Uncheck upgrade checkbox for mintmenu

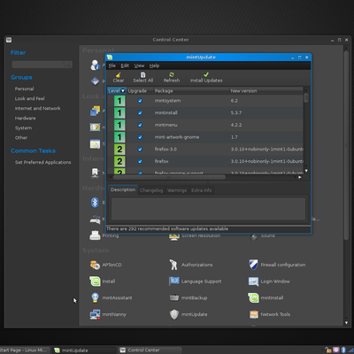click(x=140, y=125)
